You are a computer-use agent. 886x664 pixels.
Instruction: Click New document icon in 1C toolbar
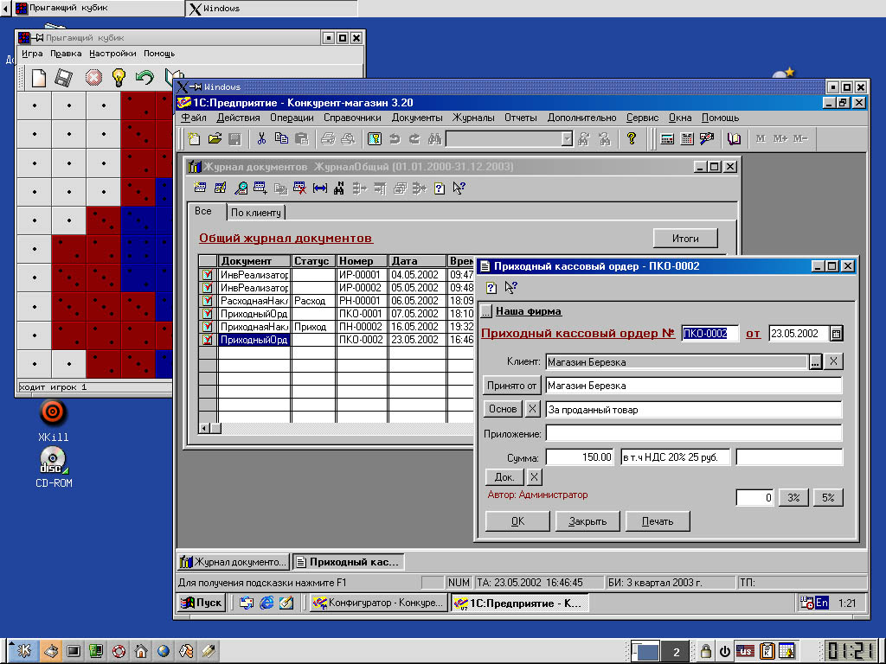pyautogui.click(x=194, y=139)
